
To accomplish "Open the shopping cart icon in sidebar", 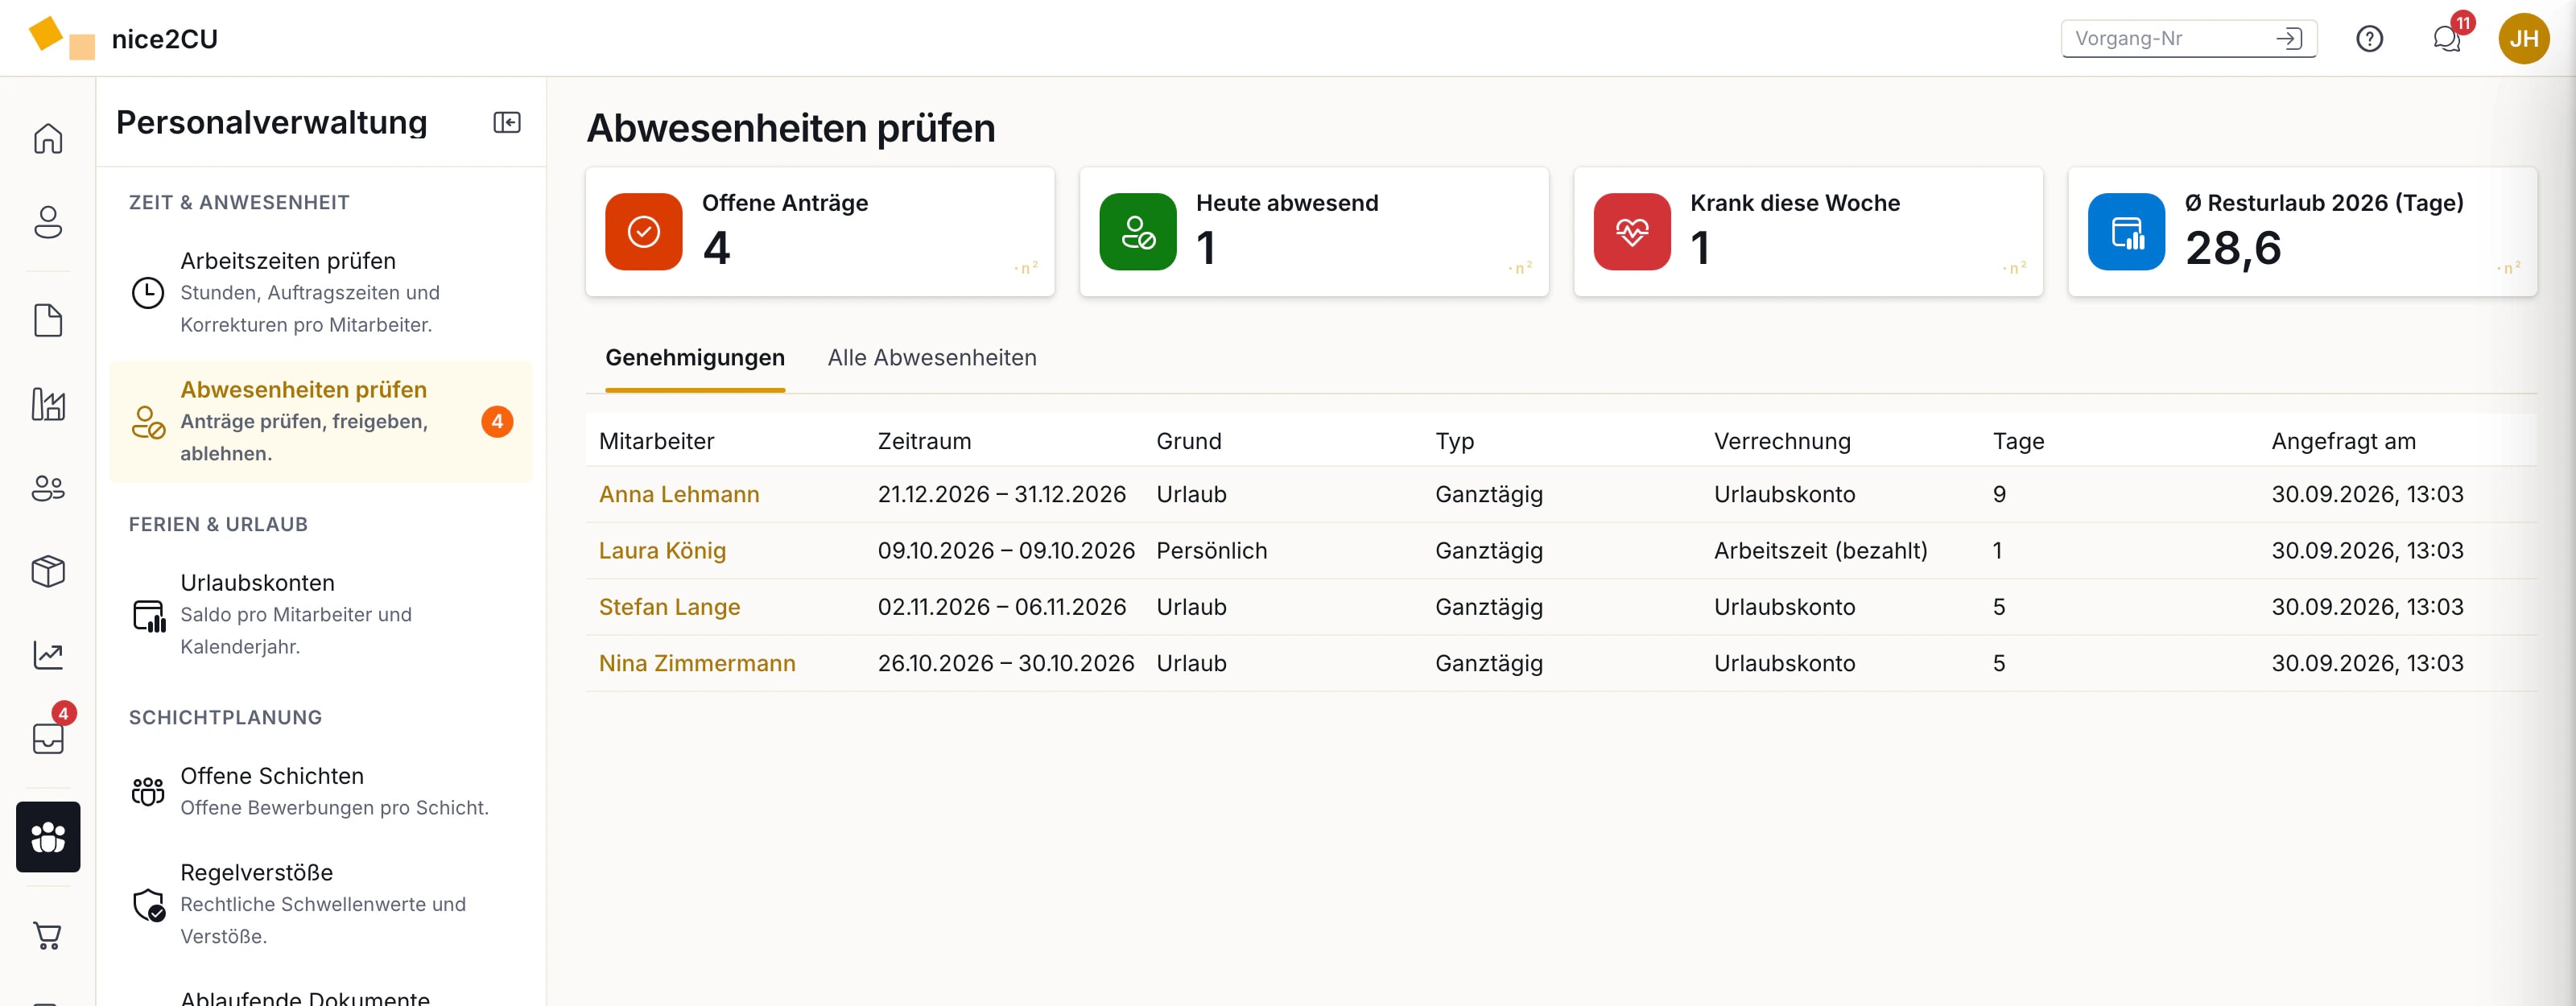I will (x=48, y=935).
